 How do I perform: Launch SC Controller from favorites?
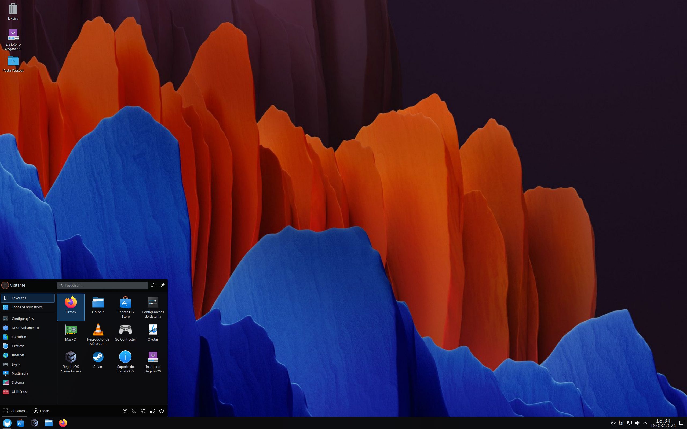125,332
